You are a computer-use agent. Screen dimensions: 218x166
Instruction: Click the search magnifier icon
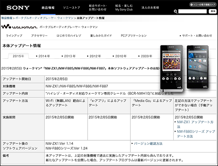click(x=175, y=12)
